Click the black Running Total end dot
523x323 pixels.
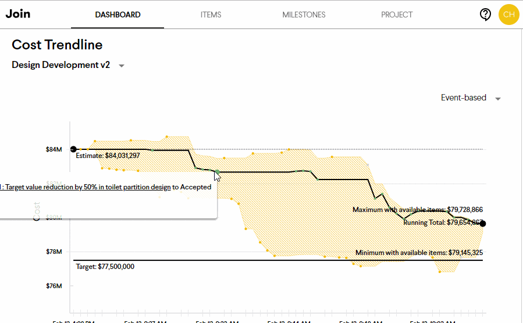[x=483, y=224]
